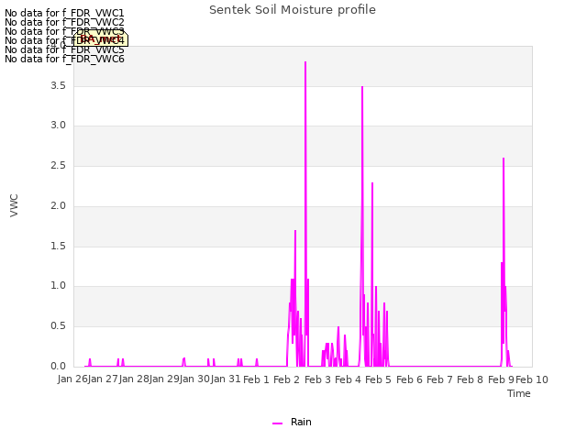Click the Feb 9 x-axis date label
Screen dimensions: 587x440
pyautogui.click(x=501, y=379)
